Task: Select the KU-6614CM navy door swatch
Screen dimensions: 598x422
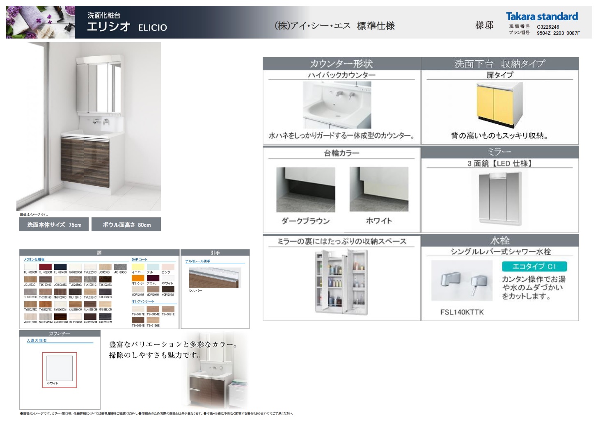Action: [x=60, y=267]
